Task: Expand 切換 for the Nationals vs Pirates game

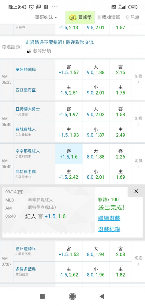Action: click(x=138, y=80)
